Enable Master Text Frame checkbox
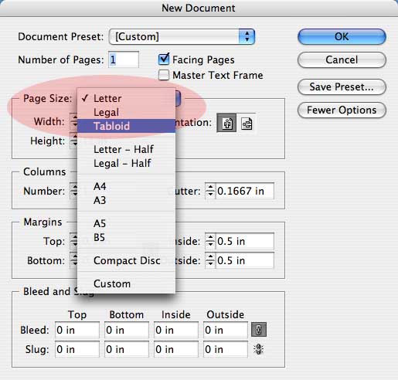This screenshot has height=380, width=398. pos(164,75)
